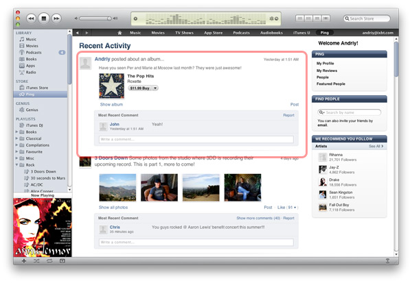Image resolution: width=412 pixels, height=283 pixels.
Task: Open Featured People in the Ping panel
Action: pyautogui.click(x=331, y=84)
